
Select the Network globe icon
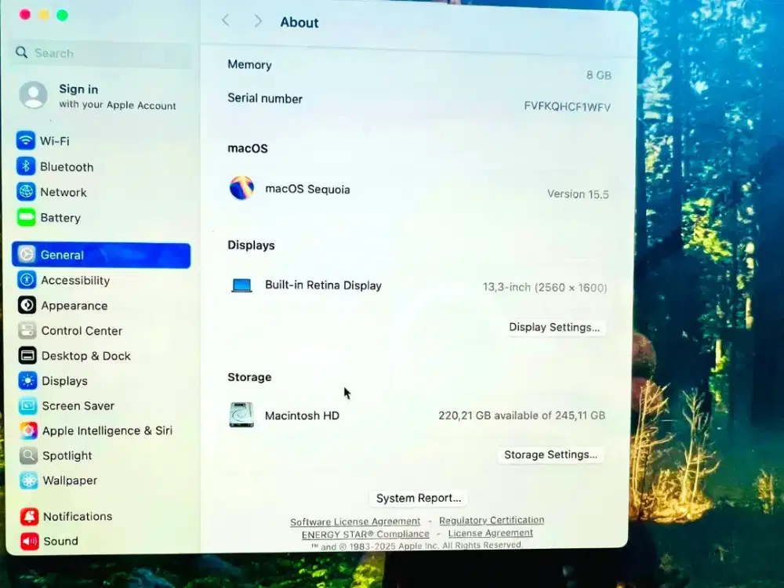tap(26, 192)
